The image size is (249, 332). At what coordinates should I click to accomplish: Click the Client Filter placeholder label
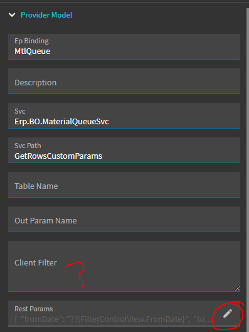coord(36,263)
